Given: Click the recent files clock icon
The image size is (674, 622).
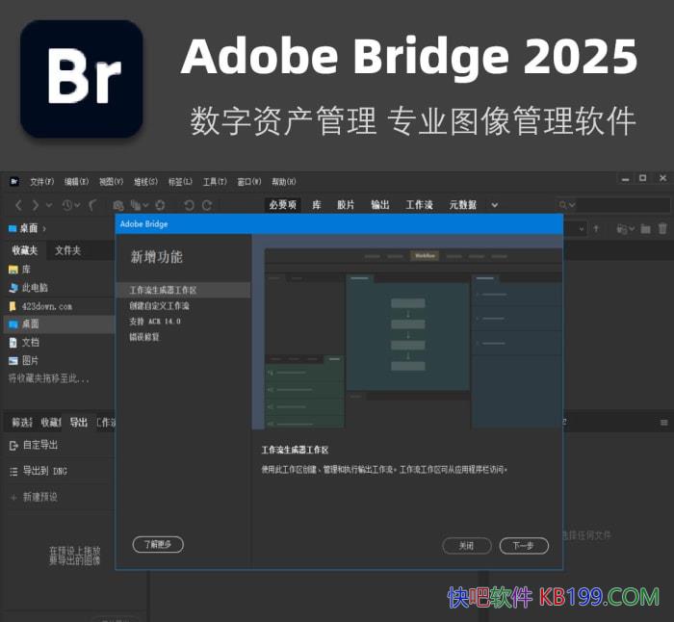Looking at the screenshot, I should click(69, 205).
